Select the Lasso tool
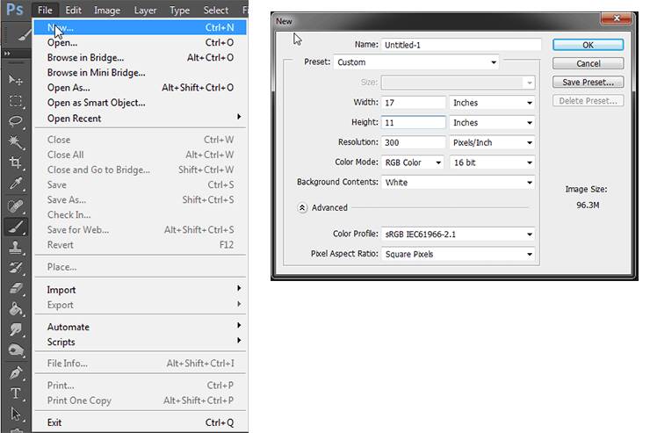The width and height of the screenshot is (650, 433). (15, 121)
